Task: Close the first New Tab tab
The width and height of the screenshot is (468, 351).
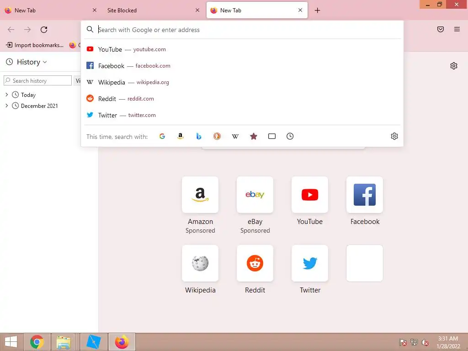Action: 95,11
